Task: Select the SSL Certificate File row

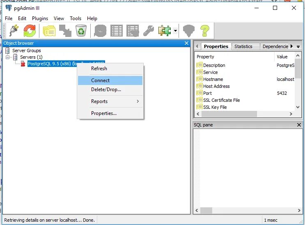Action: point(245,100)
